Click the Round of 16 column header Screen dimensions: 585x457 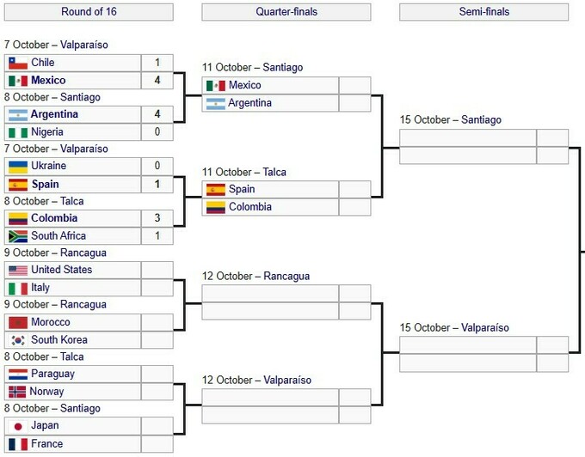88,12
